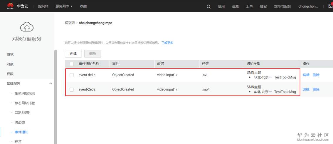This screenshot has width=333, height=144.
Task: Click the 了解更多 link
Action: coord(167,43)
